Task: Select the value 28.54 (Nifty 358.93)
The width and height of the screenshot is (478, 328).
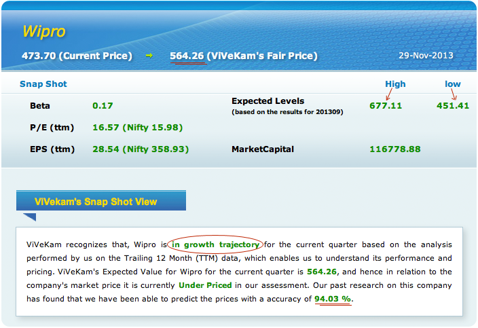Action: tap(141, 149)
